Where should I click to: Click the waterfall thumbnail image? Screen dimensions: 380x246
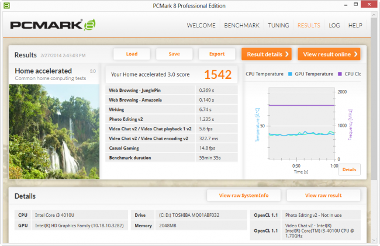pos(54,131)
